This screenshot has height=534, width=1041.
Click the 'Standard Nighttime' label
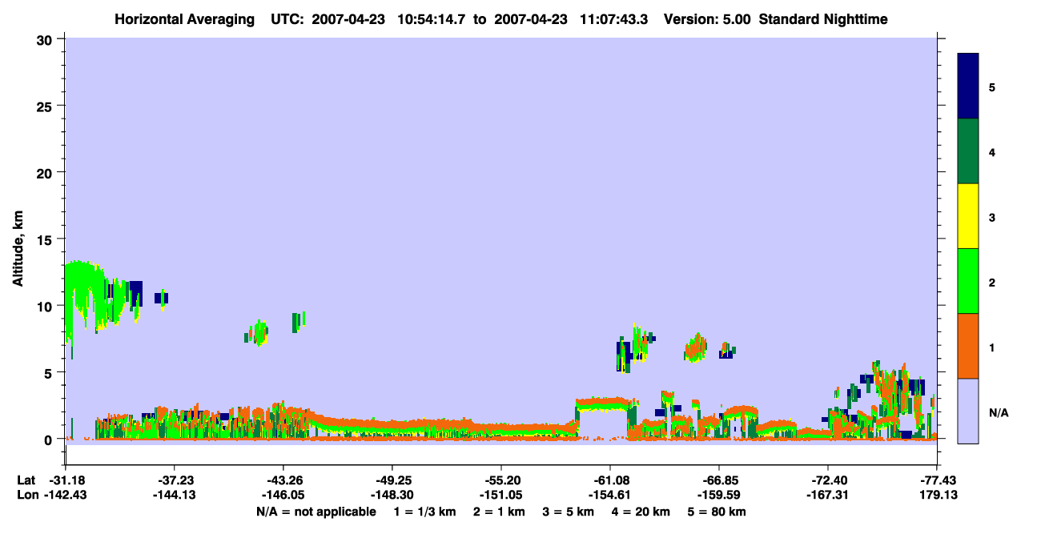(x=823, y=19)
